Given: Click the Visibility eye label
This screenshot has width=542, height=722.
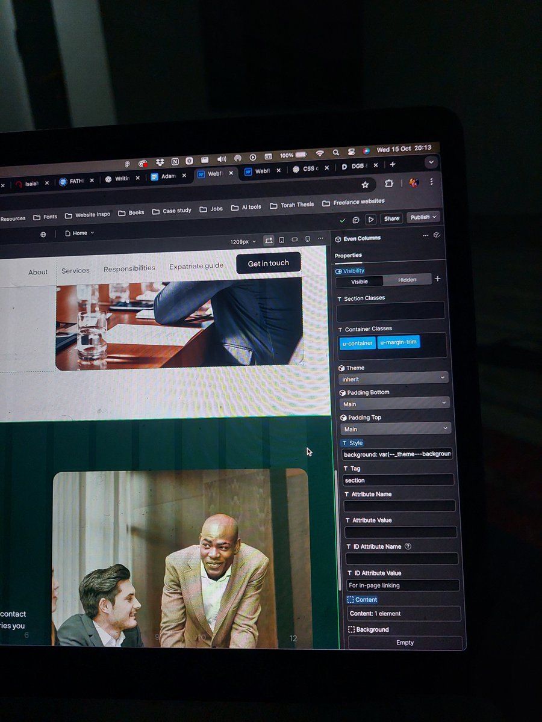Looking at the screenshot, I should point(350,271).
